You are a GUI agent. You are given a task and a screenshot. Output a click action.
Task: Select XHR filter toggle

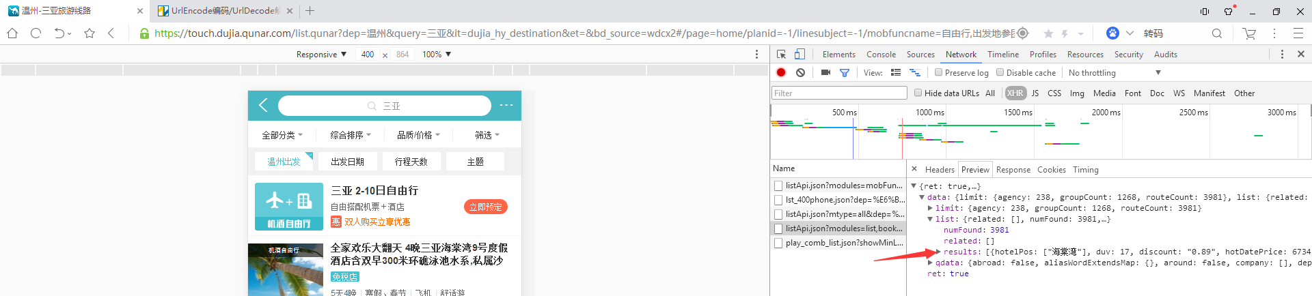point(1015,93)
